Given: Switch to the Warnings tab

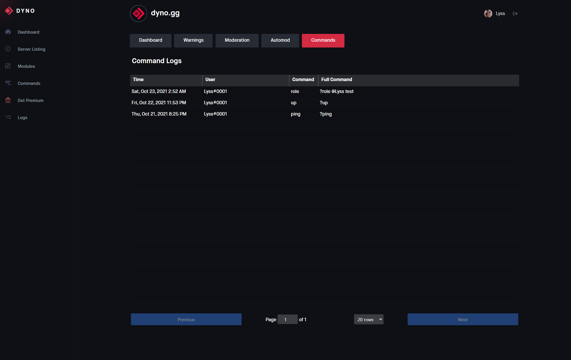Looking at the screenshot, I should coord(194,40).
